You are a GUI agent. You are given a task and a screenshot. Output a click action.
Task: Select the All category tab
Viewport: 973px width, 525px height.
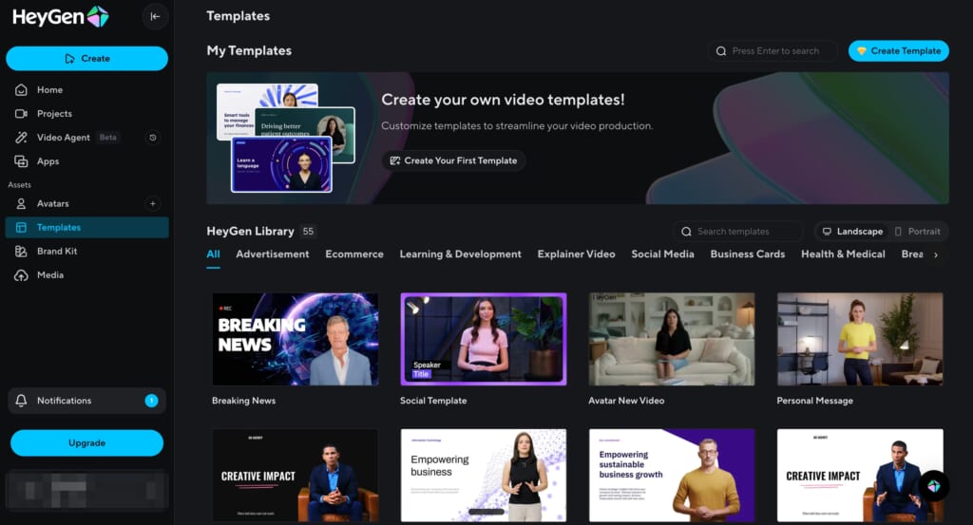pyautogui.click(x=213, y=254)
